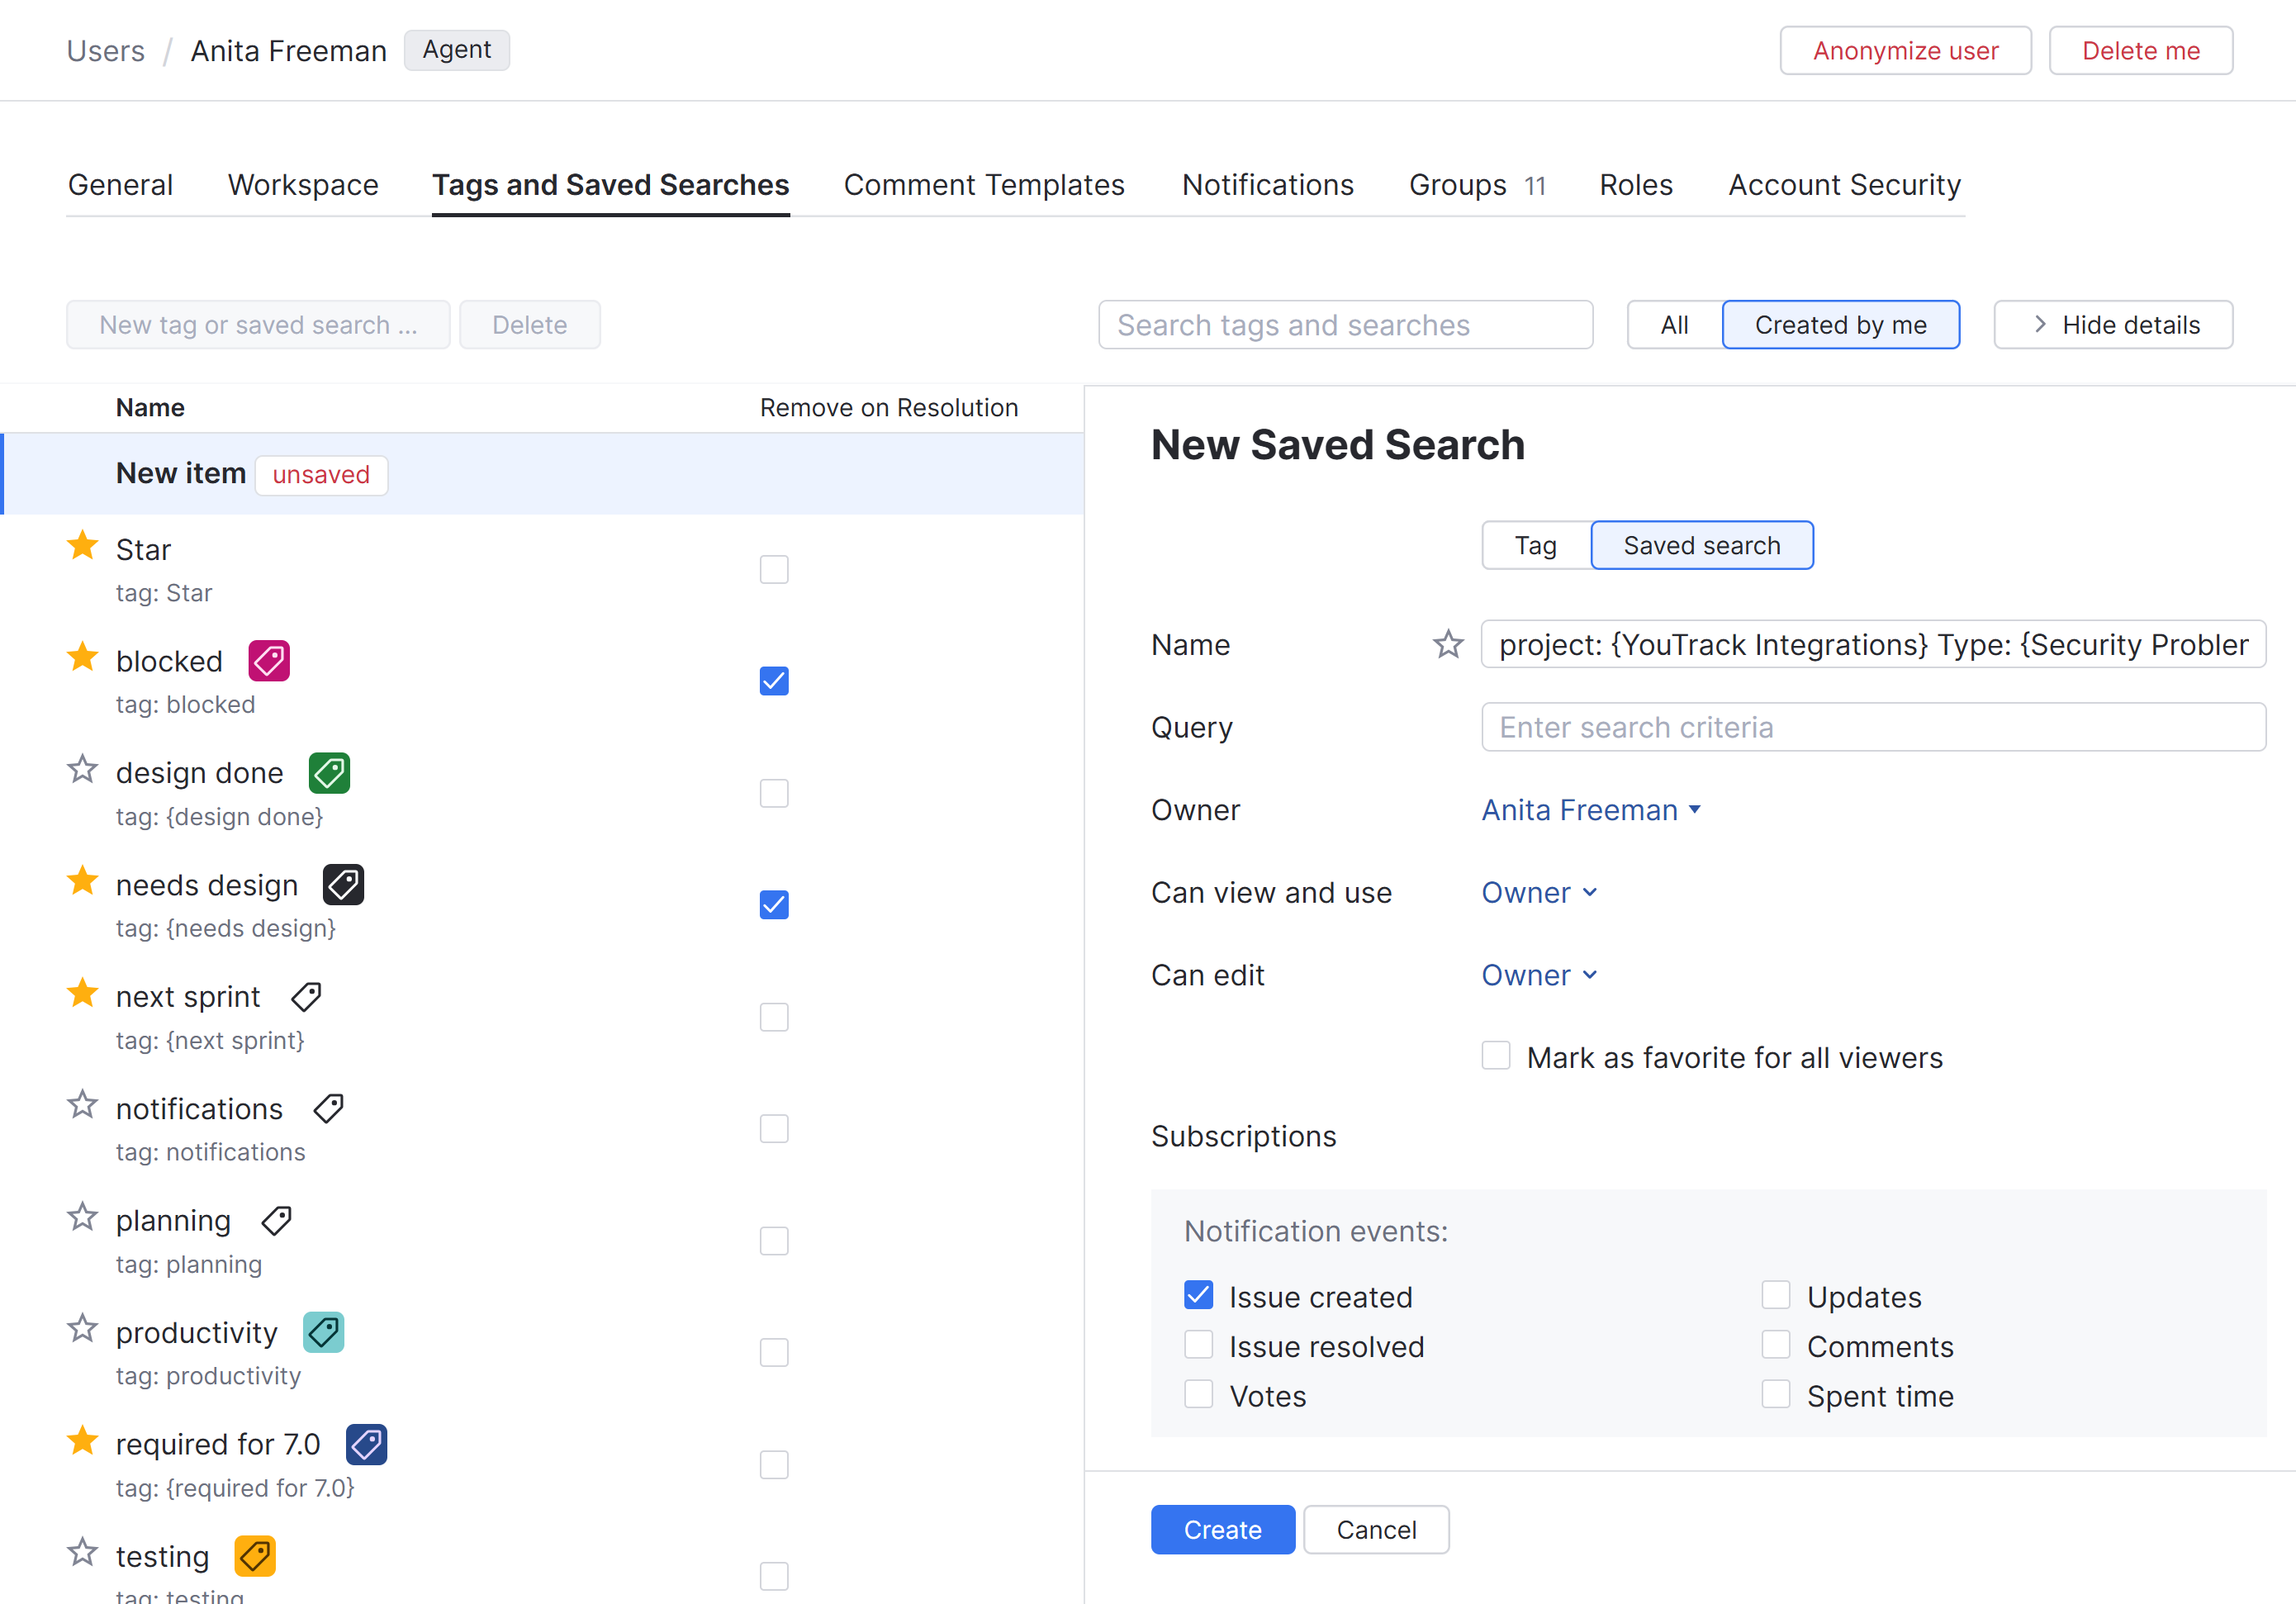Click the Query search criteria field
2296x1604 pixels.
click(1872, 727)
